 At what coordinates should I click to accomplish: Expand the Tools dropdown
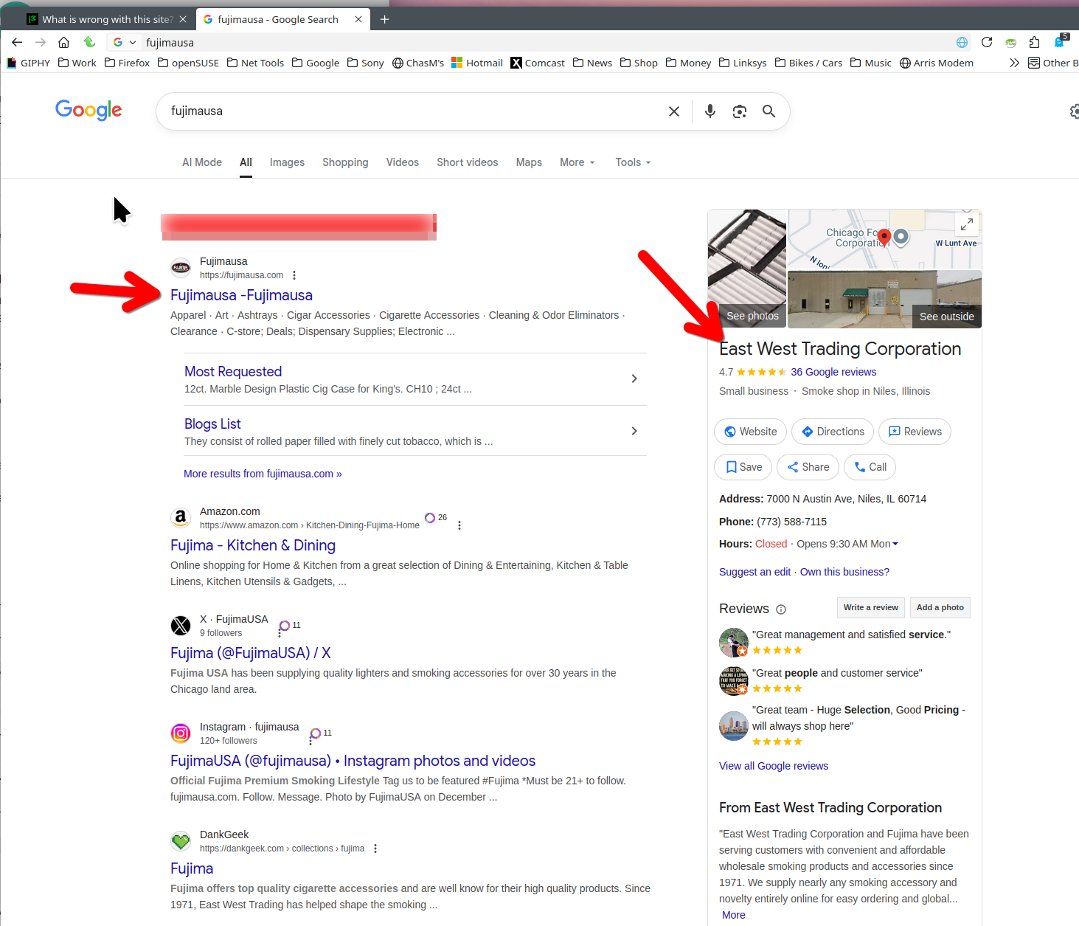(634, 162)
